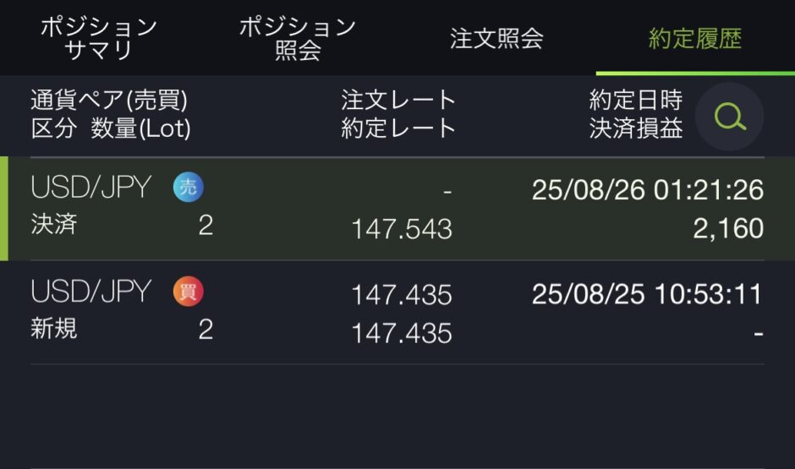Tap the 147.543 execution rate
Screen dimensions: 795x469
402,229
